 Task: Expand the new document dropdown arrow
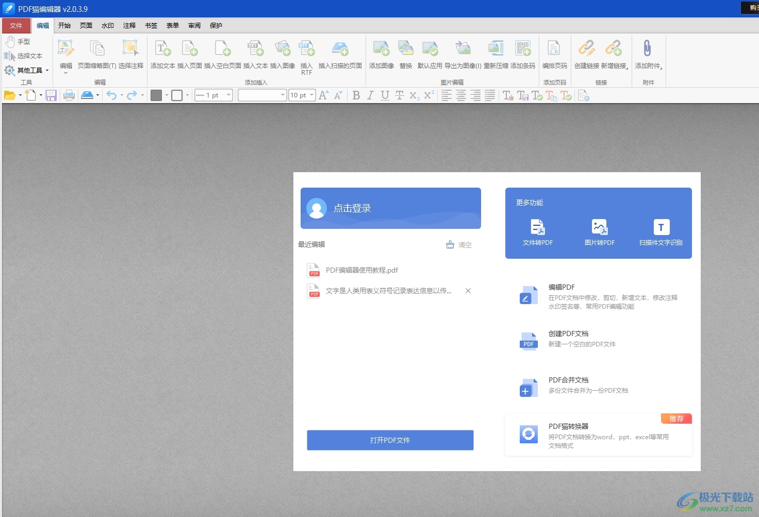tap(41, 95)
